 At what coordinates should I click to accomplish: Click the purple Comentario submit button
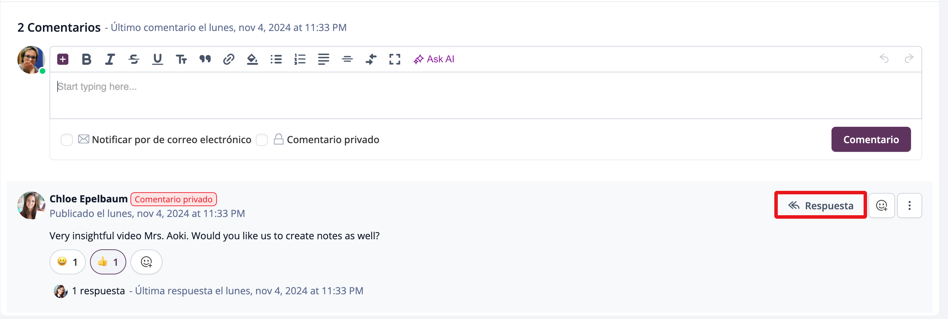[x=871, y=139]
